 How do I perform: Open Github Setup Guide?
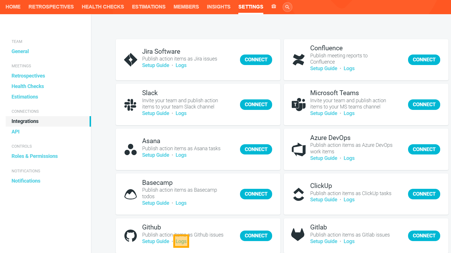pyautogui.click(x=156, y=241)
